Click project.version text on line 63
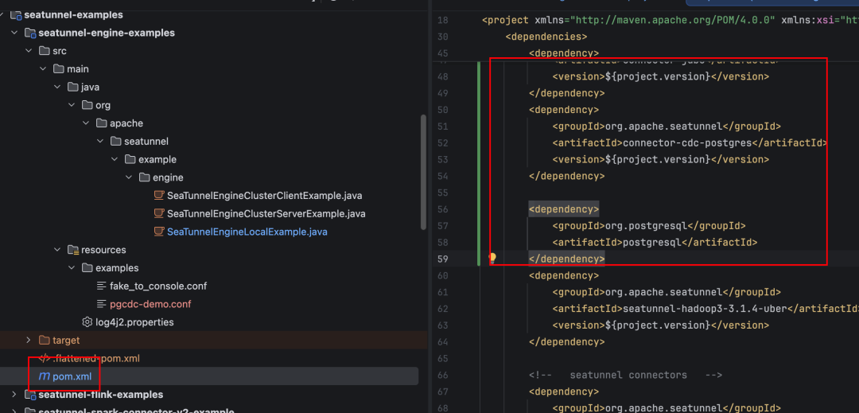Viewport: 859px width, 413px height. (x=658, y=325)
